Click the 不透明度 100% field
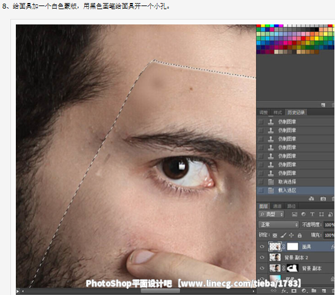This screenshot has height=295, width=335. click(330, 225)
